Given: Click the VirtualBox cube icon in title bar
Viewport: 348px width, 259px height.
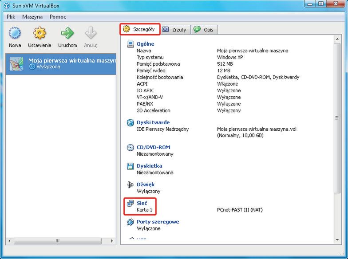Looking at the screenshot, I should (x=7, y=5).
